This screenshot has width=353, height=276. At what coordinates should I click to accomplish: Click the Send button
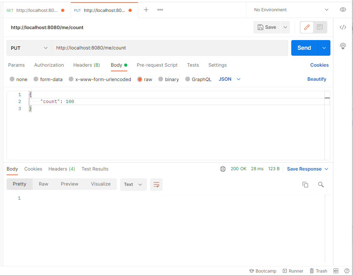[x=304, y=48]
